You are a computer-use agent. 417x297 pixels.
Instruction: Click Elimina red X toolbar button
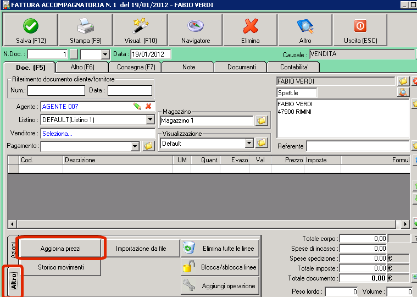pos(250,30)
